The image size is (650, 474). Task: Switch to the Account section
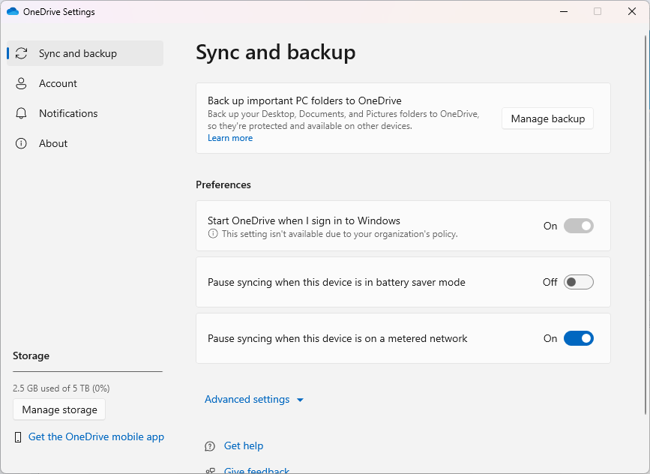pos(85,83)
